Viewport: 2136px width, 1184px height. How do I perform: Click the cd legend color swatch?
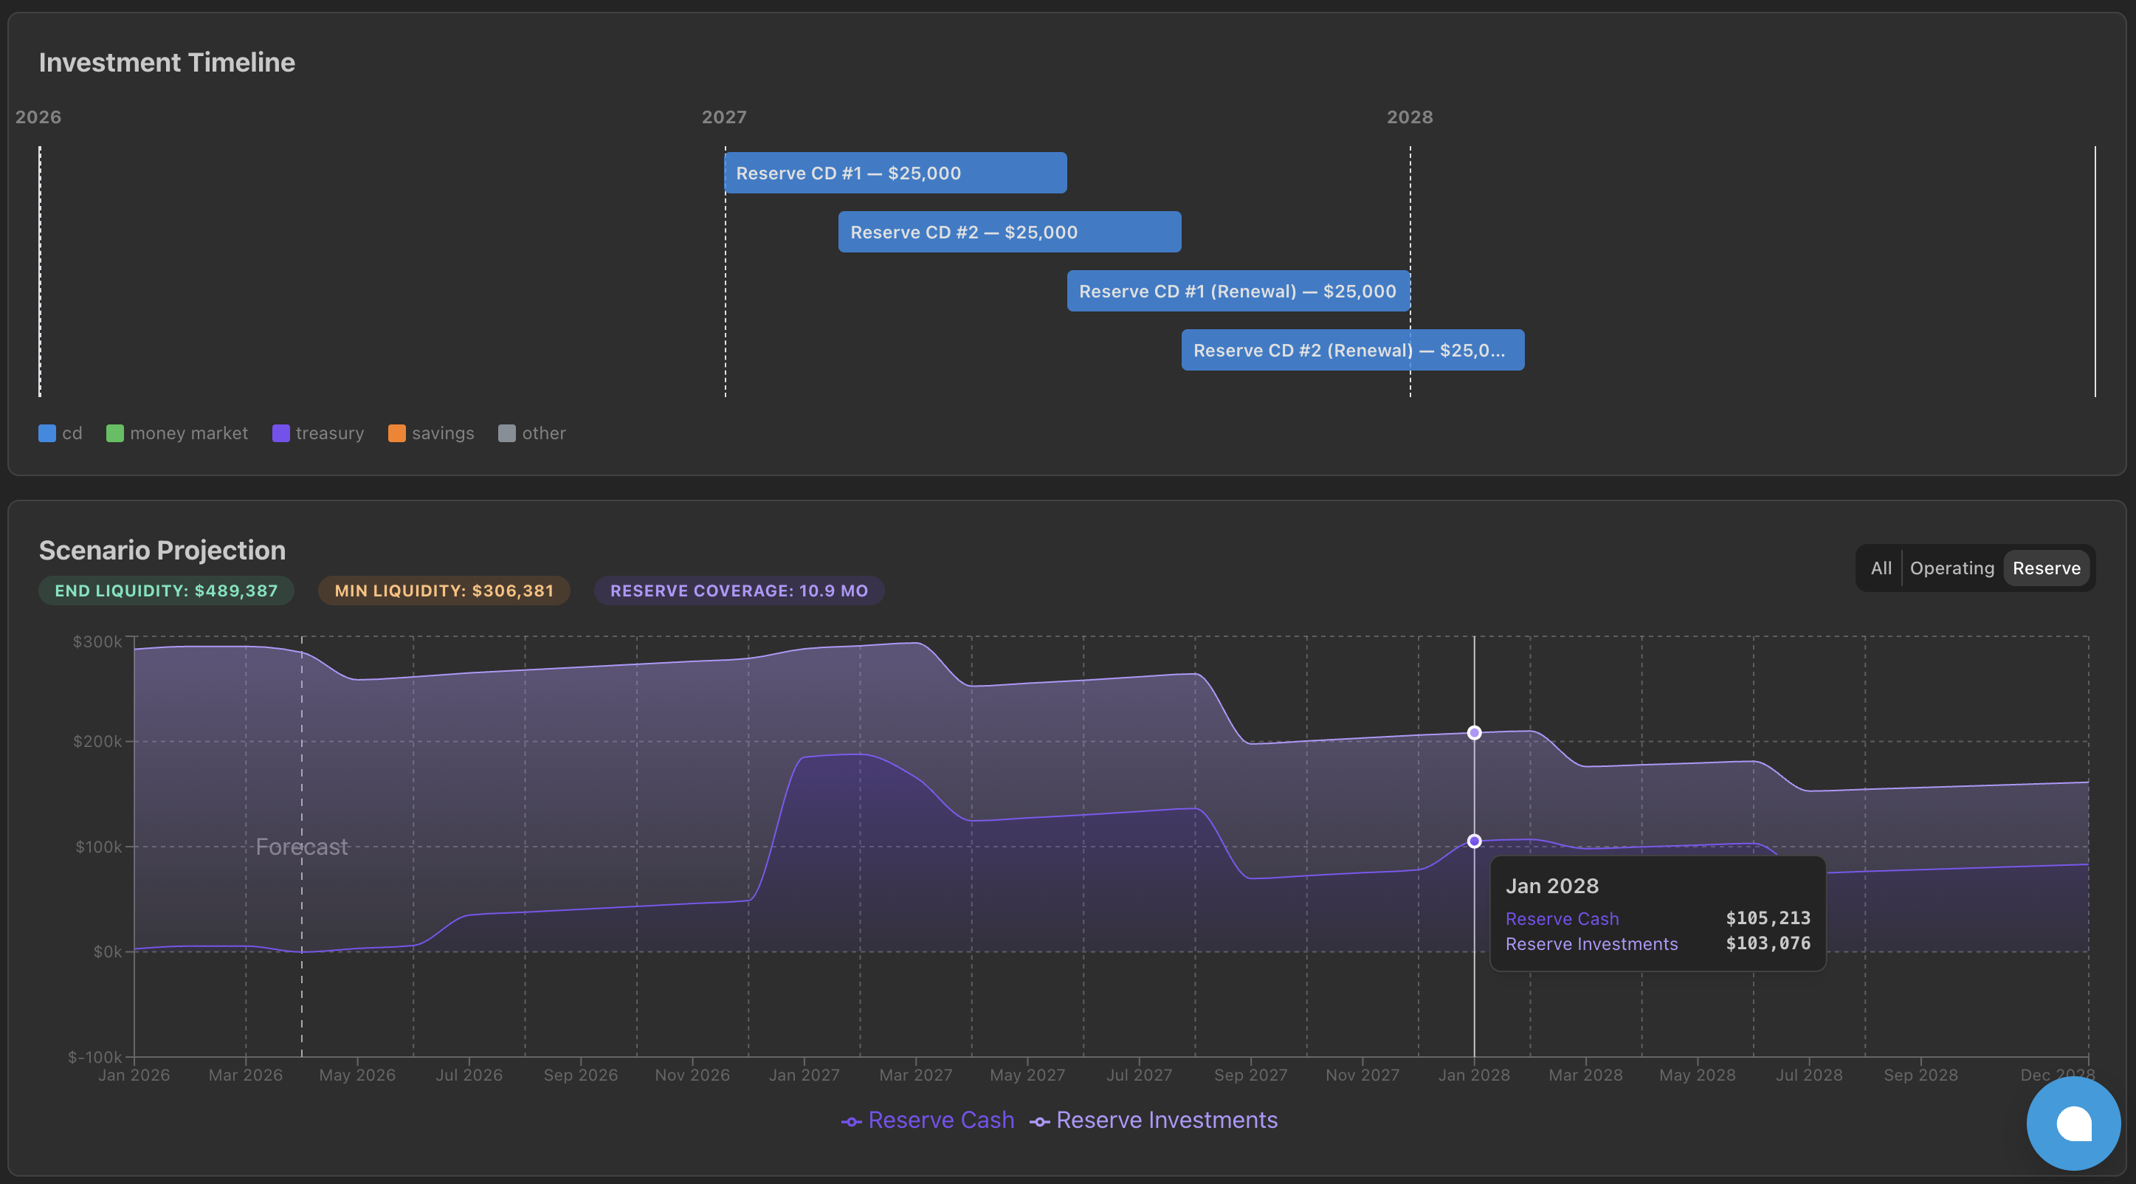pyautogui.click(x=47, y=433)
